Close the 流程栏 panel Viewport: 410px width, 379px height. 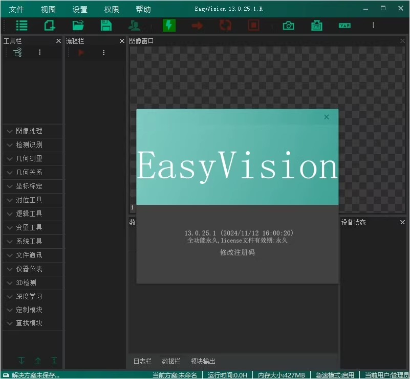tap(122, 41)
